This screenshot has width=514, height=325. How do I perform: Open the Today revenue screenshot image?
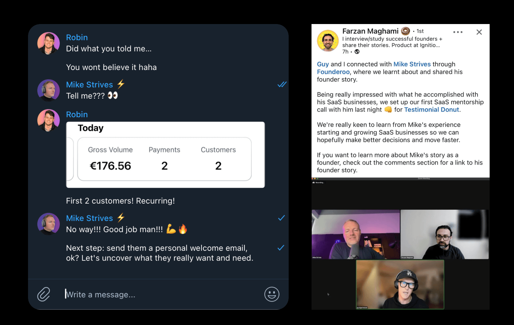tap(165, 155)
